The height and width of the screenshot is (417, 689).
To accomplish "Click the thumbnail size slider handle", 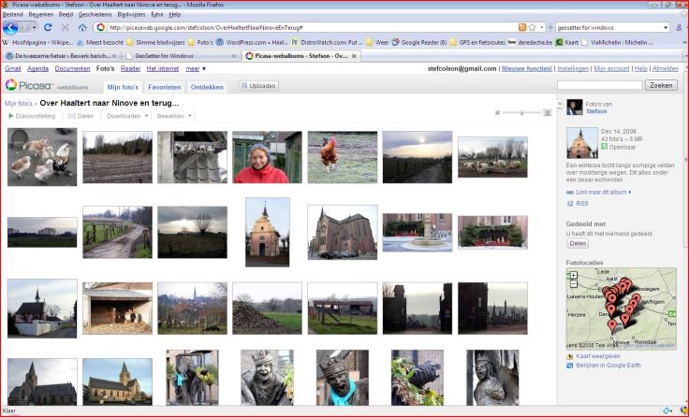I will click(x=521, y=113).
